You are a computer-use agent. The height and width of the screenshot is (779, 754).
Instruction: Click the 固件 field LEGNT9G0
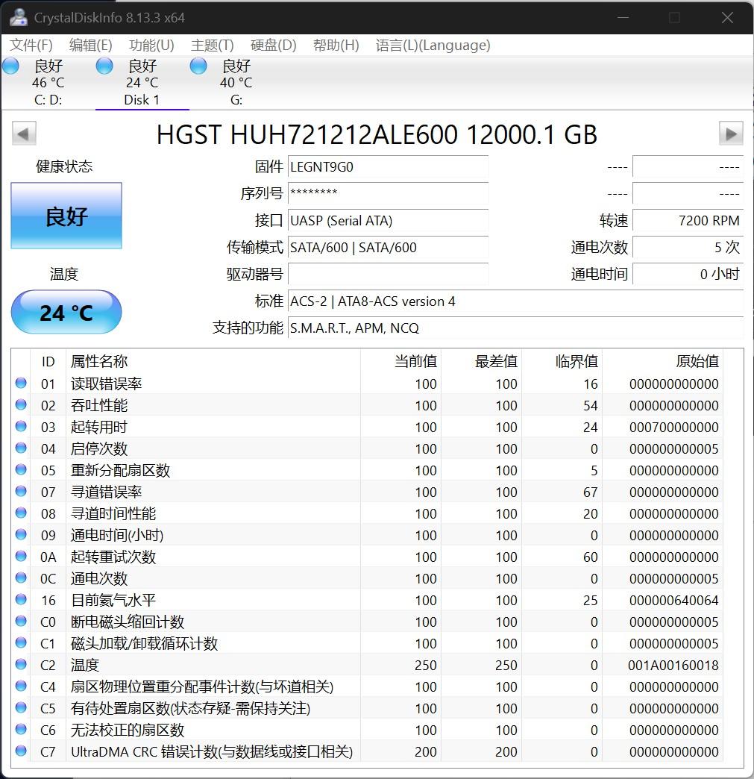[x=388, y=167]
